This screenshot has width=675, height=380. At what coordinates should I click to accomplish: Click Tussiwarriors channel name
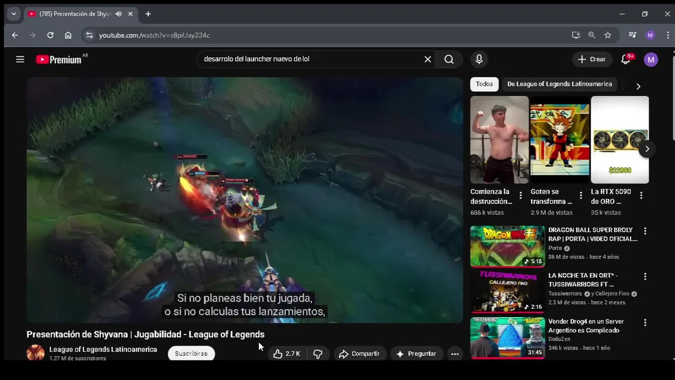coord(565,294)
